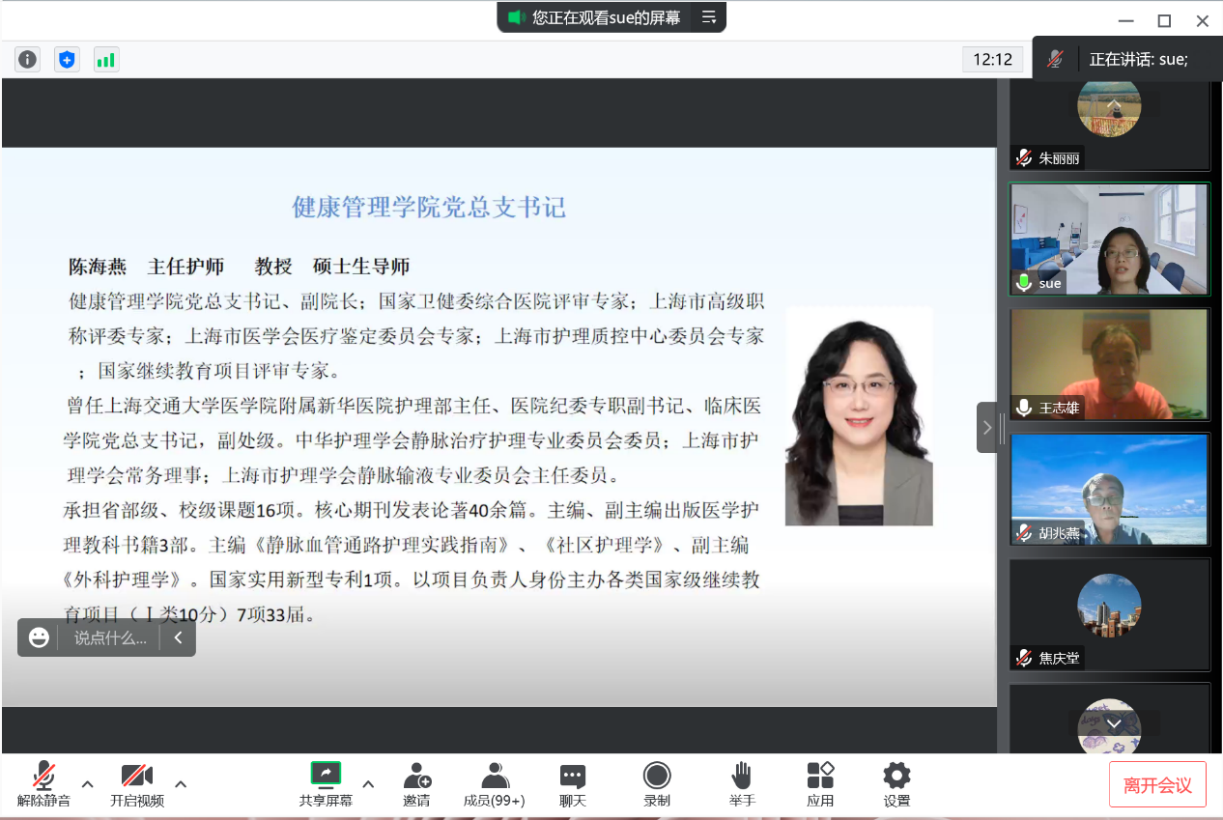Expand share screen options arrow

(368, 783)
